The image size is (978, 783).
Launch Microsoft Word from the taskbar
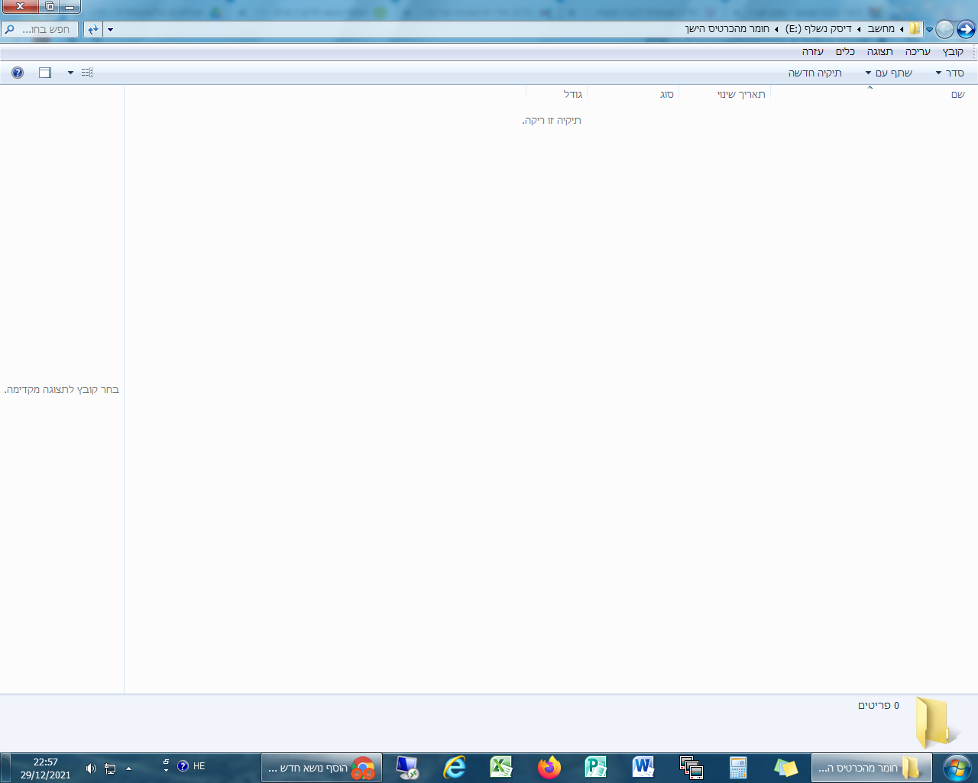(643, 768)
